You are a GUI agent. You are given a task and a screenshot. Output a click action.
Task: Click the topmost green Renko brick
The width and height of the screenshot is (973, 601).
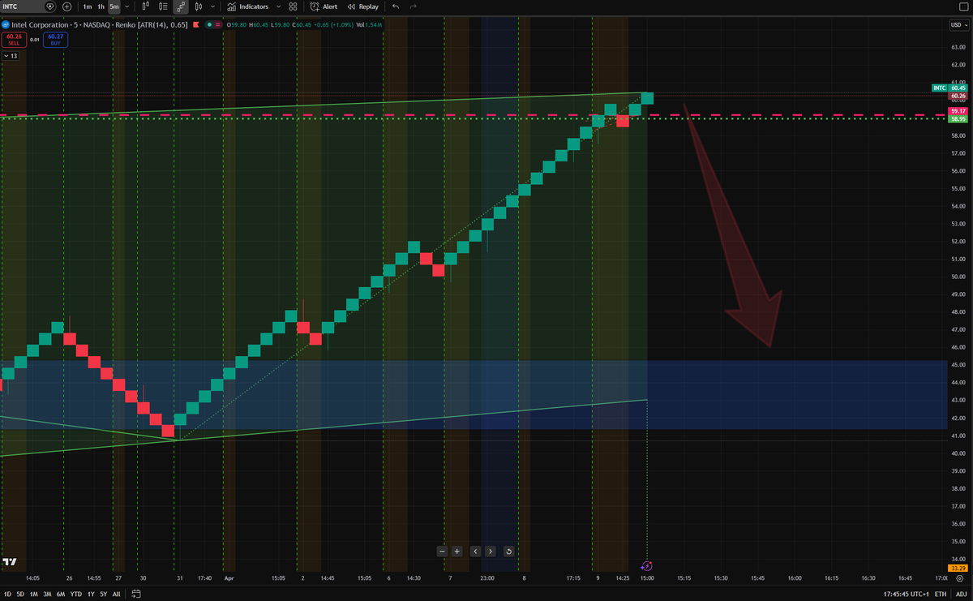click(647, 99)
